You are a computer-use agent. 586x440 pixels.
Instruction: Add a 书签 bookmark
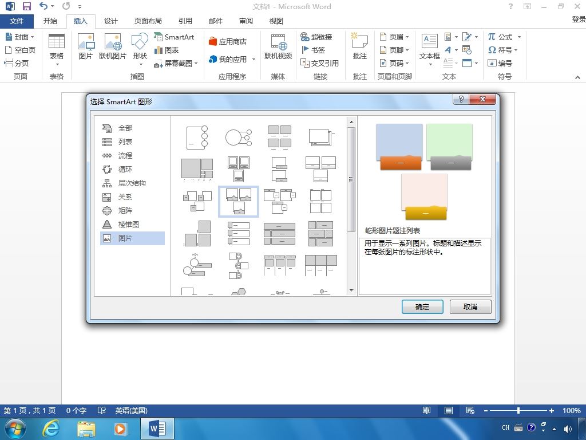tap(313, 50)
